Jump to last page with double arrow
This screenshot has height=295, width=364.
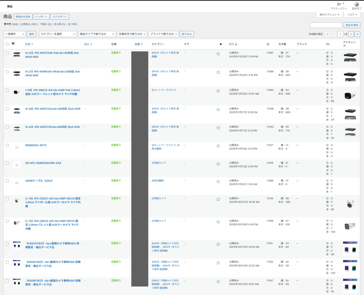357,34
